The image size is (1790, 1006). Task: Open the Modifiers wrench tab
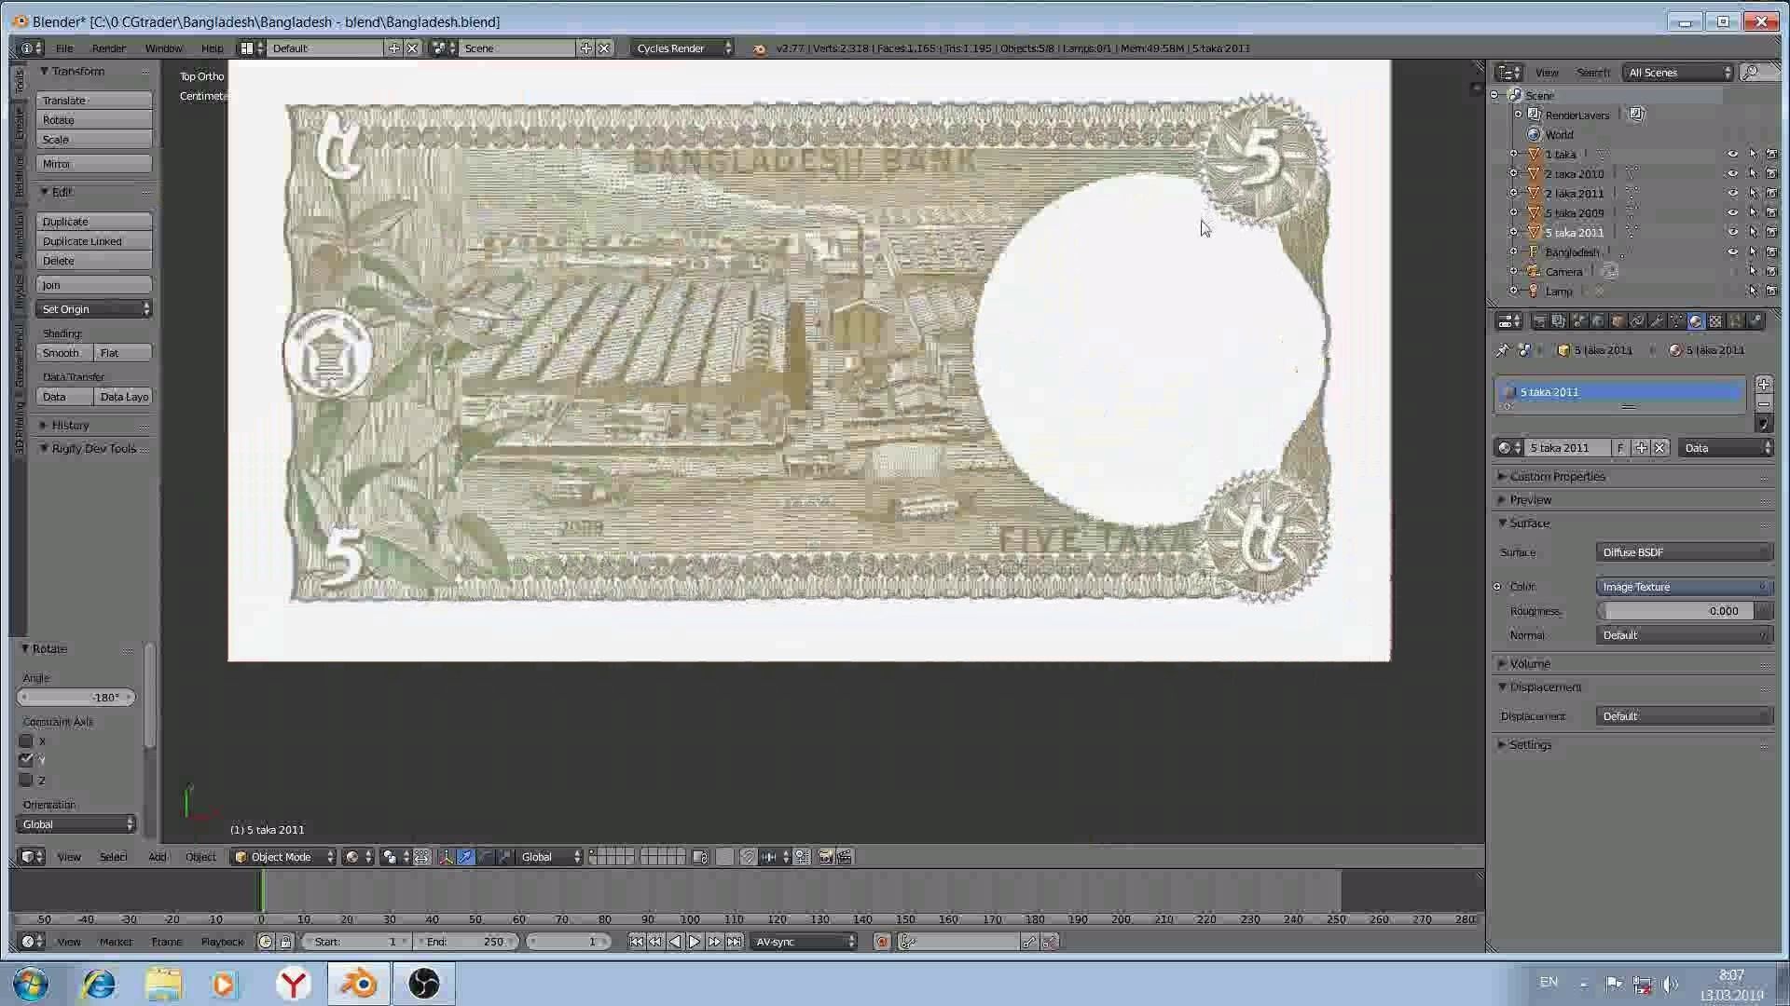click(1657, 321)
